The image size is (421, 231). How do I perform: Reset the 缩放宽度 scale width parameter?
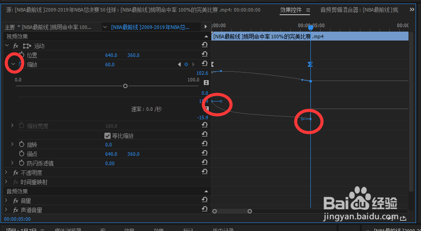coord(205,125)
